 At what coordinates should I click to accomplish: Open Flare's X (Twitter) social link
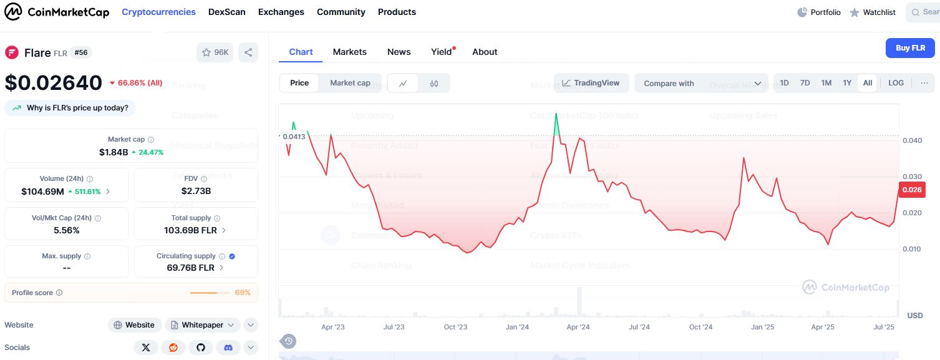pyautogui.click(x=146, y=348)
